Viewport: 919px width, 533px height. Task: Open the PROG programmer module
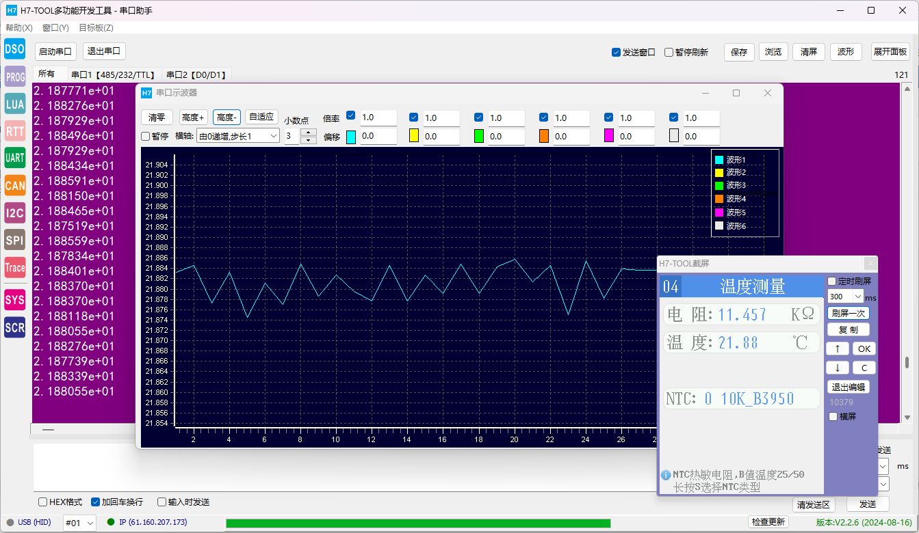[14, 77]
